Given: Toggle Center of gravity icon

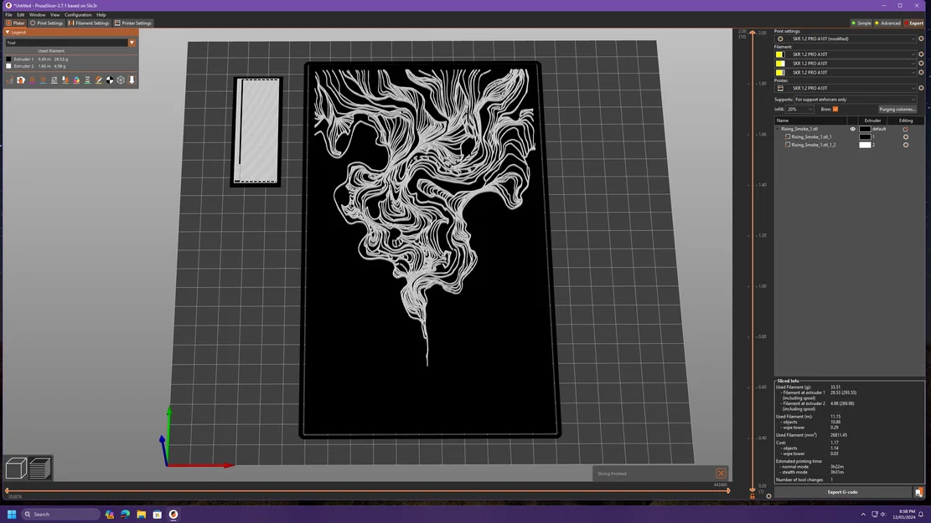Looking at the screenshot, I should click(x=110, y=80).
